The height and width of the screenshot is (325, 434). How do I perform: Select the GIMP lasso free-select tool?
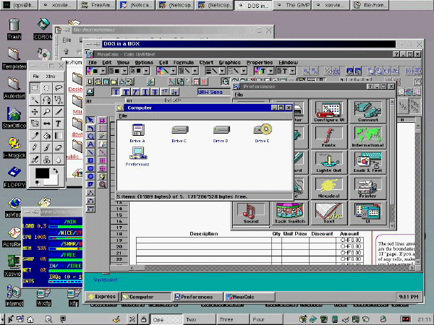click(x=59, y=88)
